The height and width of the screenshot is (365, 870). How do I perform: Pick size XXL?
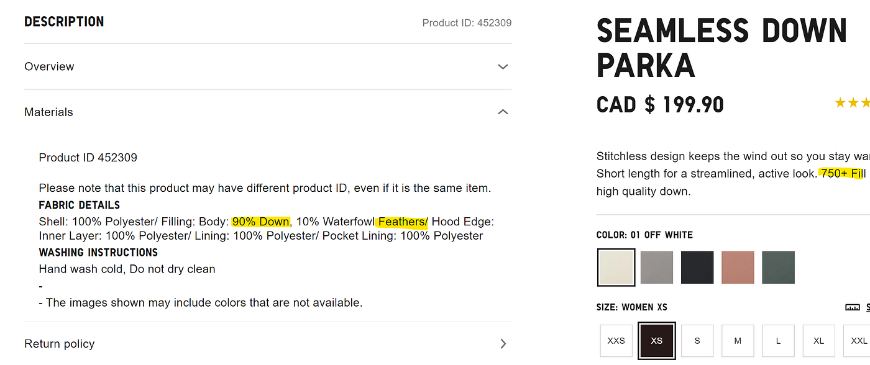tap(858, 341)
